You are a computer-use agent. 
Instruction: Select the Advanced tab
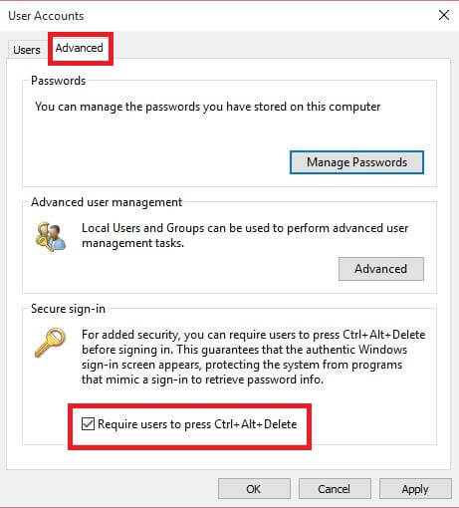(x=80, y=48)
